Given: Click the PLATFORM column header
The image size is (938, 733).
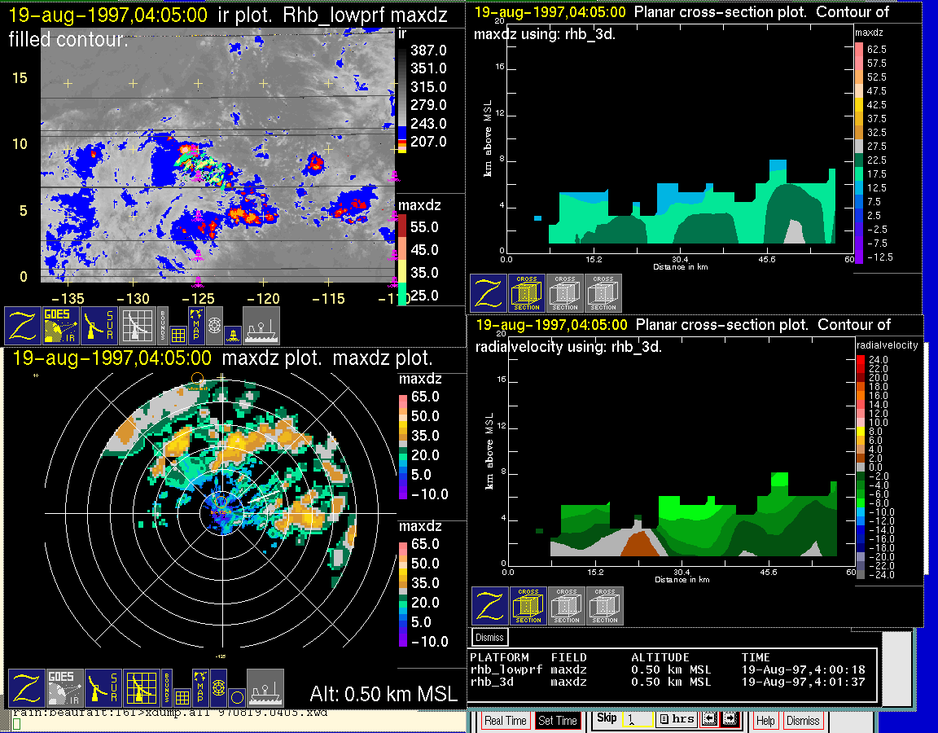Looking at the screenshot, I should pyautogui.click(x=499, y=657).
